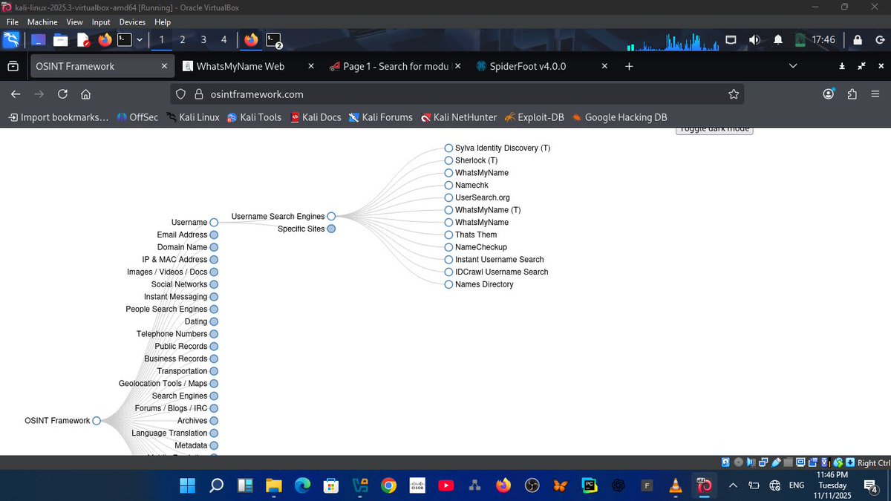Expand the Email Address node
This screenshot has width=891, height=501.
tap(214, 235)
